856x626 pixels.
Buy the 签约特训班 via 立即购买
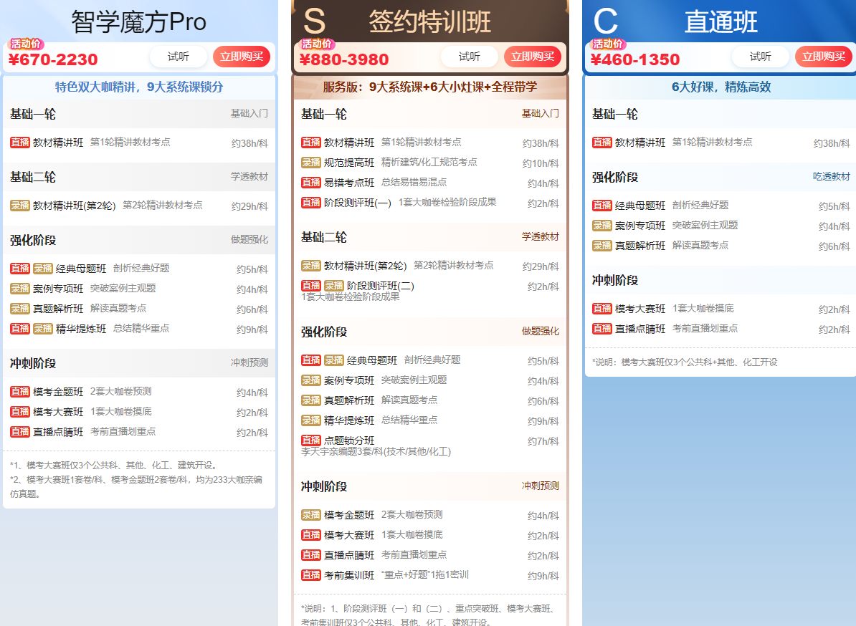click(x=532, y=57)
